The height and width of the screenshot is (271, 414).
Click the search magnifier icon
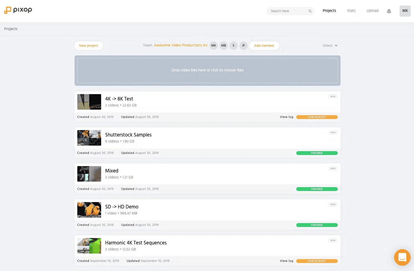tap(310, 11)
